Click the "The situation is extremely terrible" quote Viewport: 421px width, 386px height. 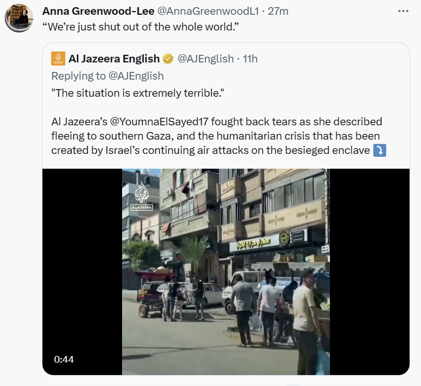(138, 93)
